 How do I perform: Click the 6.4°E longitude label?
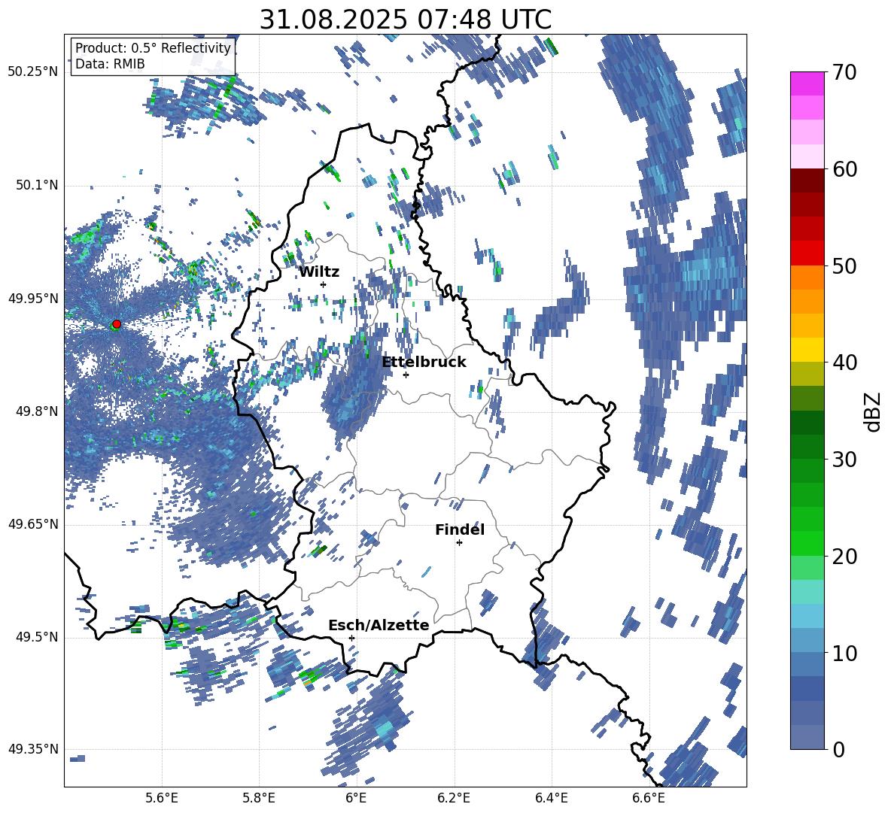click(x=551, y=799)
